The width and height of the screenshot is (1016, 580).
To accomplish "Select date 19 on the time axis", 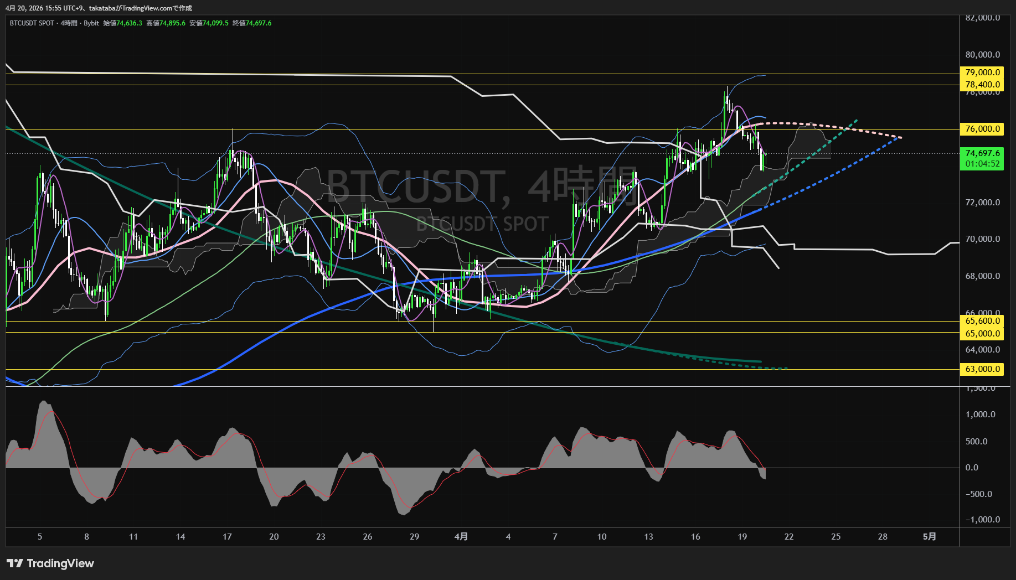I will [x=742, y=536].
